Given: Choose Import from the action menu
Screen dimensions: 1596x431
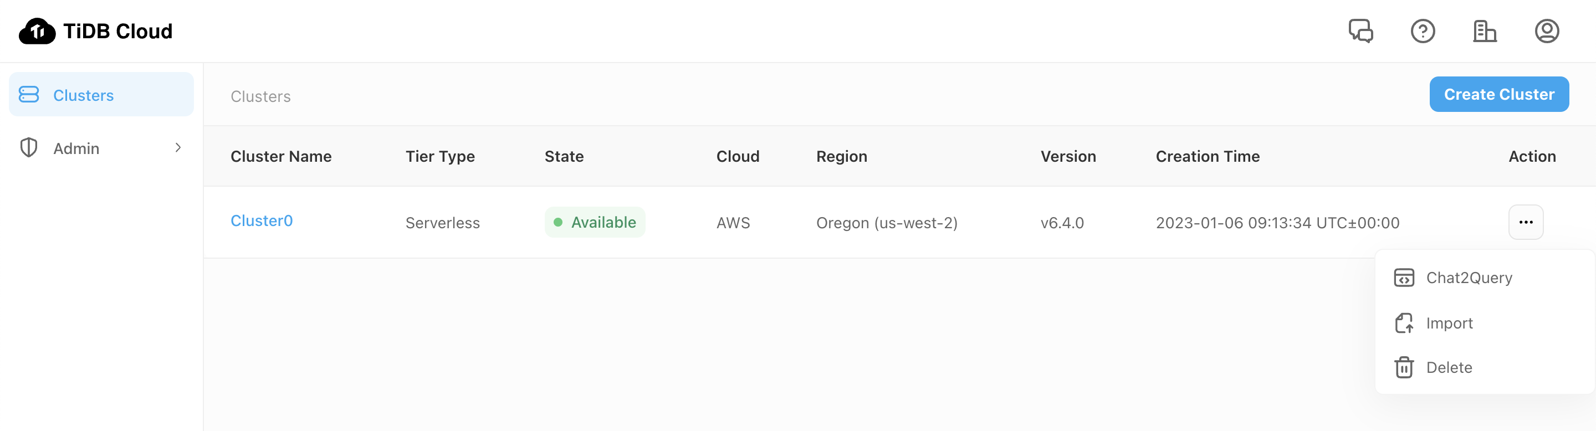Looking at the screenshot, I should 1449,324.
